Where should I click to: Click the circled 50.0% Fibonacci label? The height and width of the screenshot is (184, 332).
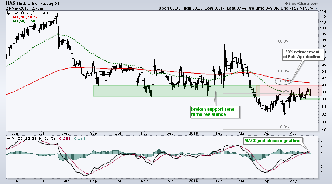click(283, 81)
